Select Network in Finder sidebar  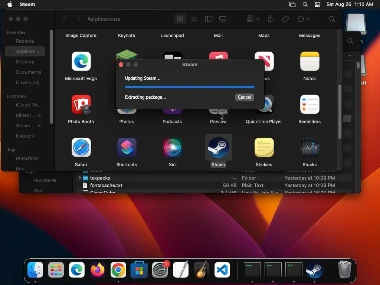tap(25, 136)
